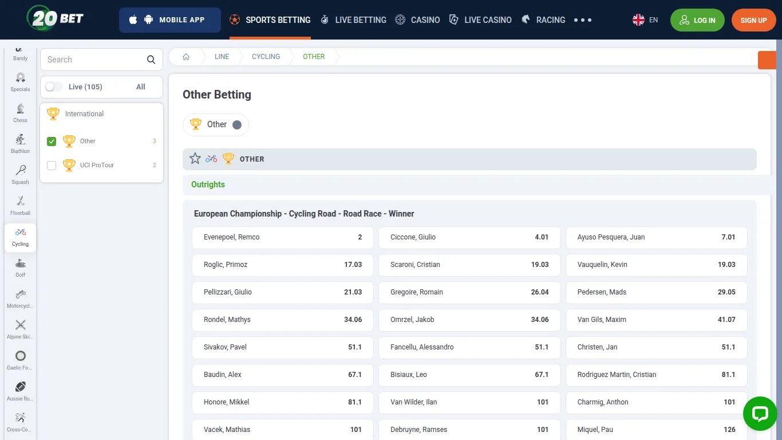The image size is (782, 440).
Task: Open the language selector EN
Action: coord(645,20)
